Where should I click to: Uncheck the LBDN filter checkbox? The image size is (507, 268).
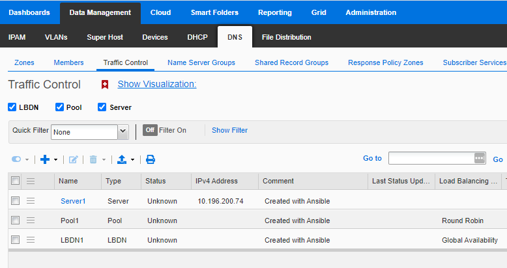pos(12,107)
